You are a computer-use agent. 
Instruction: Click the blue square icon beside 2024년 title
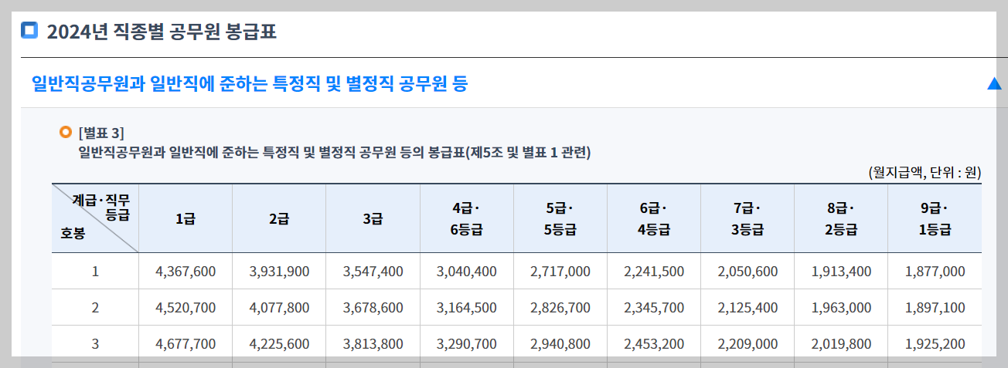coord(29,30)
